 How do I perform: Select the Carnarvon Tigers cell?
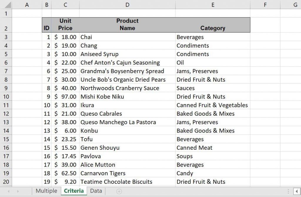127,173
